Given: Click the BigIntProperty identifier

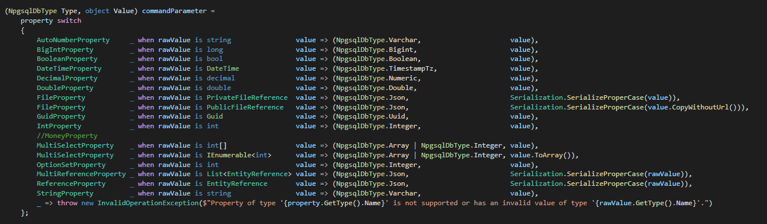Looking at the screenshot, I should (65, 50).
